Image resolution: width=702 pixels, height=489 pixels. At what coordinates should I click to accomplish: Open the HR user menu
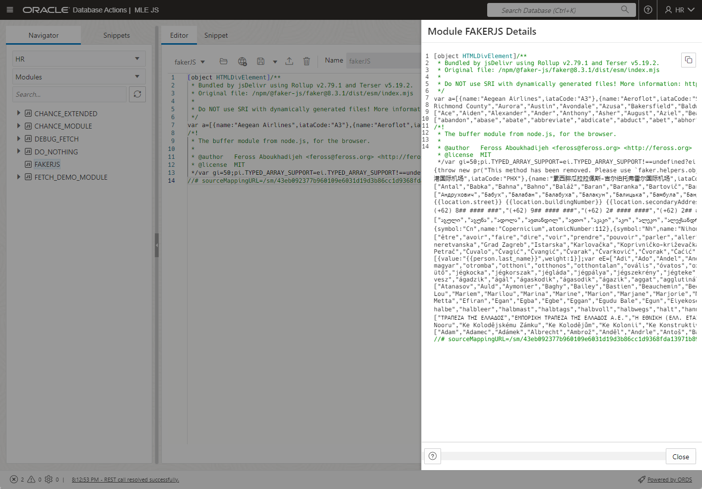click(x=680, y=10)
